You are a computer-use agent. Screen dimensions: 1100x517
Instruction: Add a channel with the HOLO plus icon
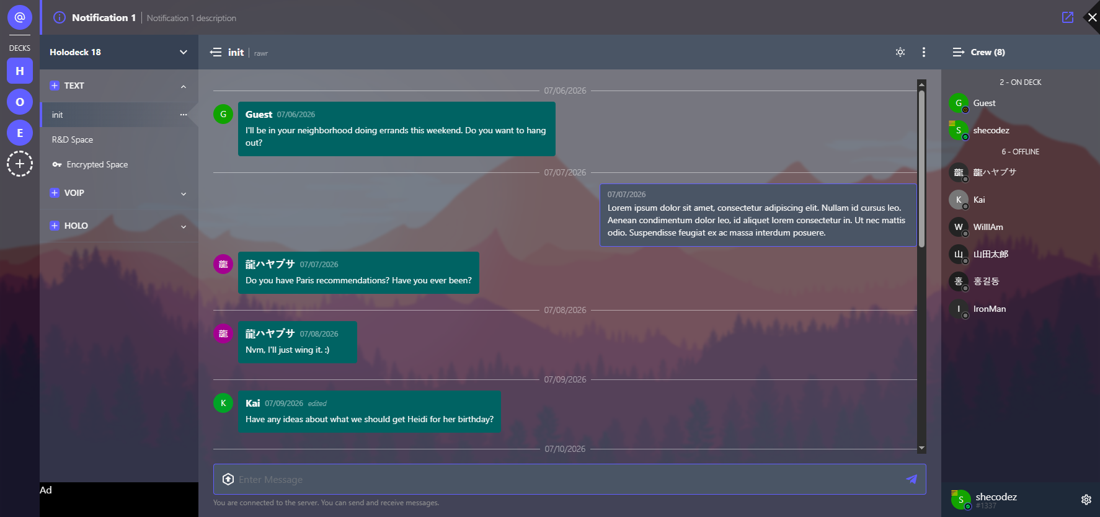coord(55,226)
